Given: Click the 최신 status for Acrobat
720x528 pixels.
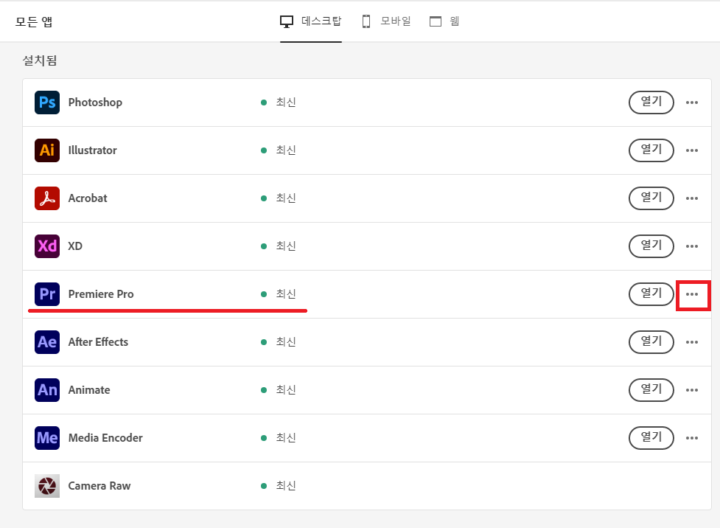Looking at the screenshot, I should point(286,198).
